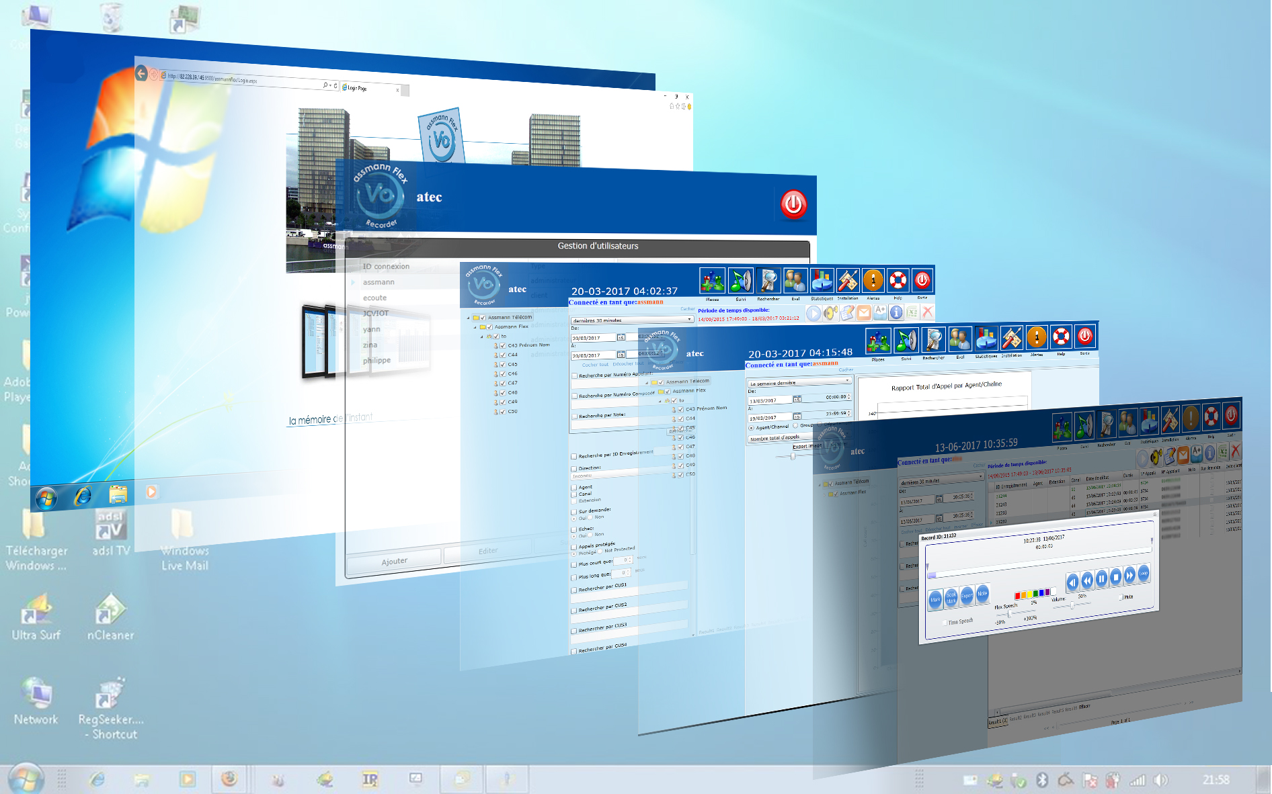Image resolution: width=1272 pixels, height=794 pixels.
Task: Click the system tray volume speaker icon
Action: tap(1160, 780)
